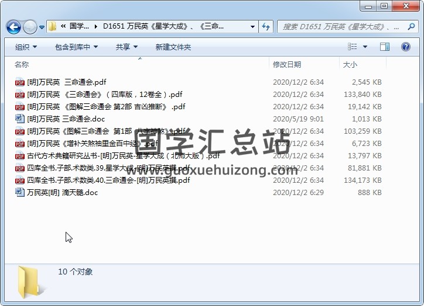The image size is (424, 306).
Task: Go back with the blue Back arrow
Action: pos(13,27)
